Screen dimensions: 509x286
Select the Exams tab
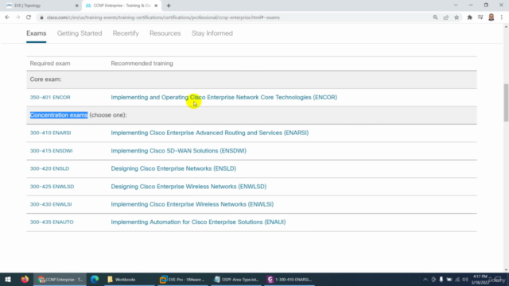pos(37,33)
